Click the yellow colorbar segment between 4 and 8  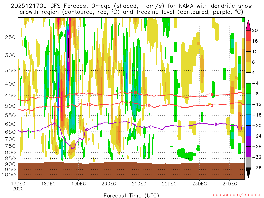[x=248, y=67]
